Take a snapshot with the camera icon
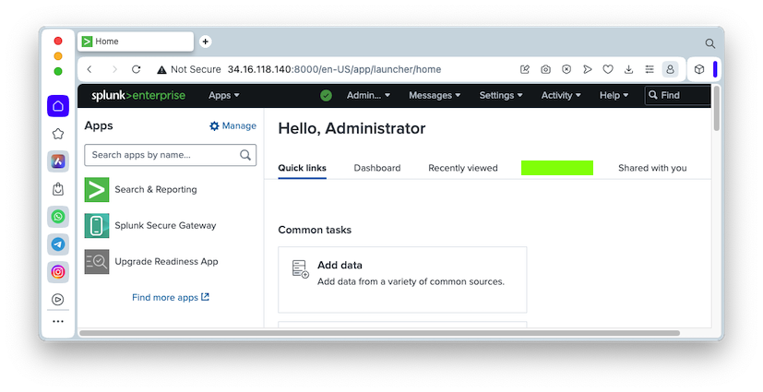 546,69
